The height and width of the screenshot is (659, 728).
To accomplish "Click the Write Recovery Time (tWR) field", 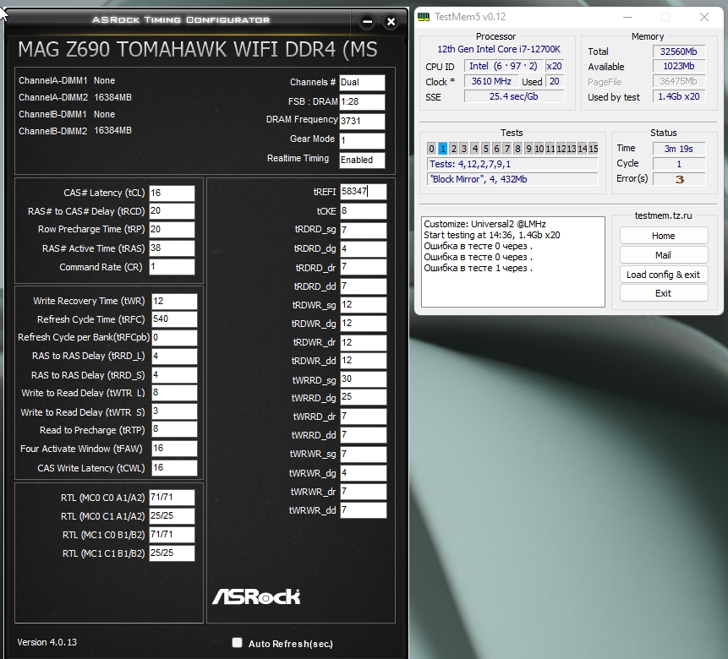I will click(x=174, y=301).
